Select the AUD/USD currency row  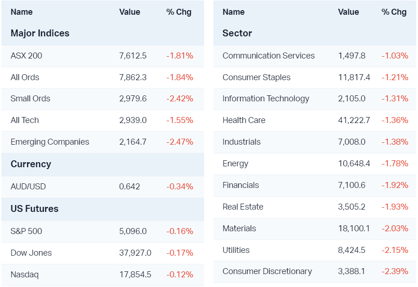click(x=28, y=187)
